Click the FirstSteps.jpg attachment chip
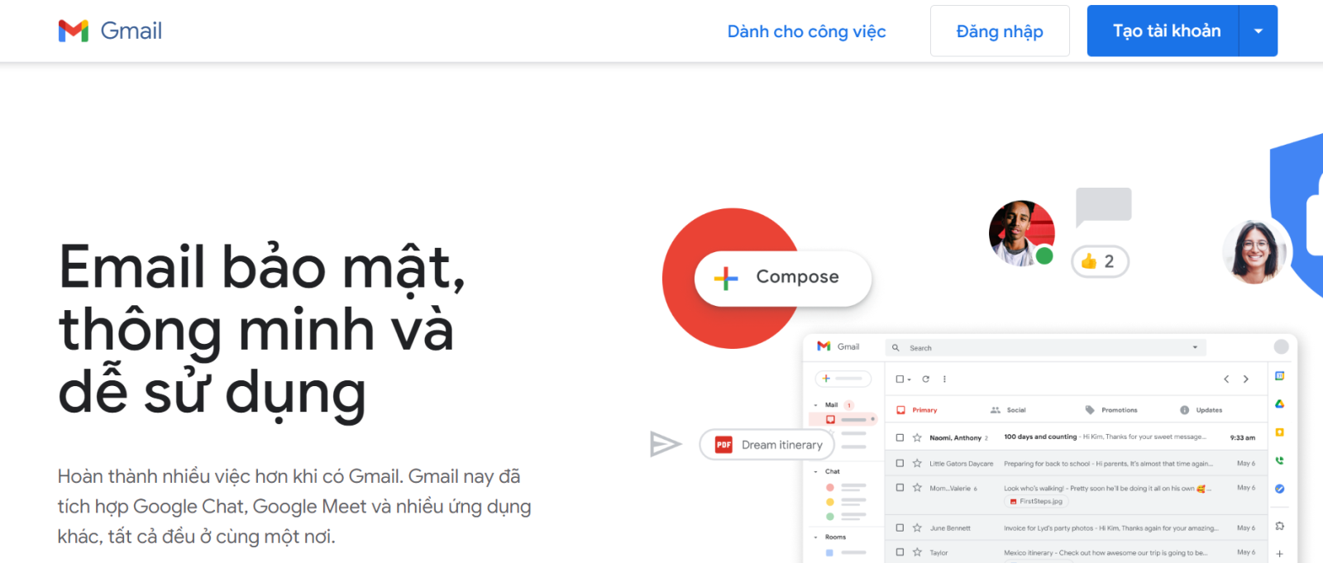Screen dimensions: 1323x563 (x=1036, y=501)
